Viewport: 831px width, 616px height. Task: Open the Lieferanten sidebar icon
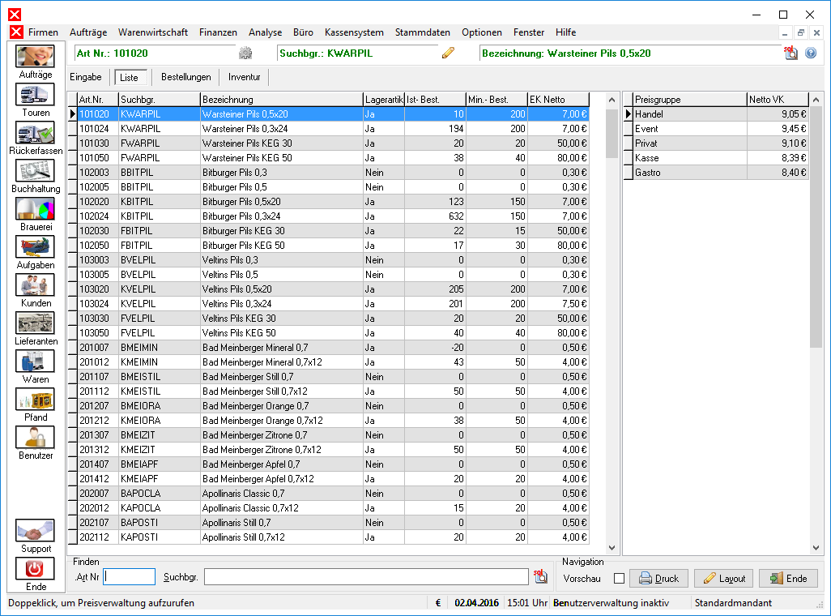(35, 323)
